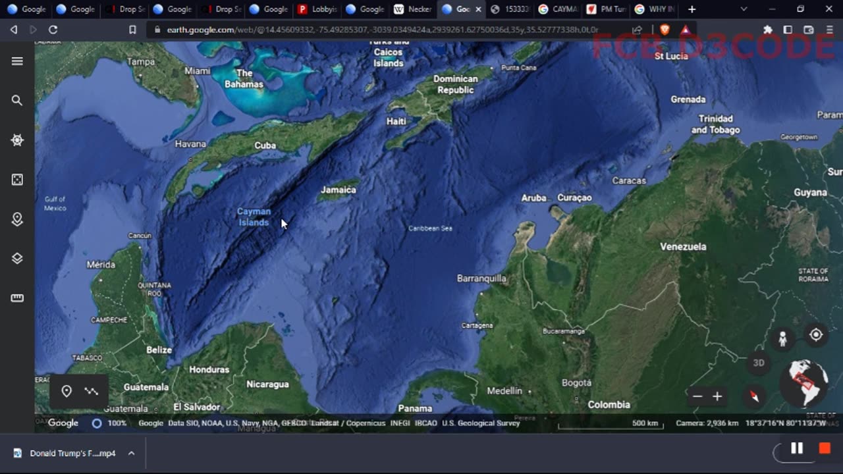
Task: Click the Haiti label
Action: 396,121
